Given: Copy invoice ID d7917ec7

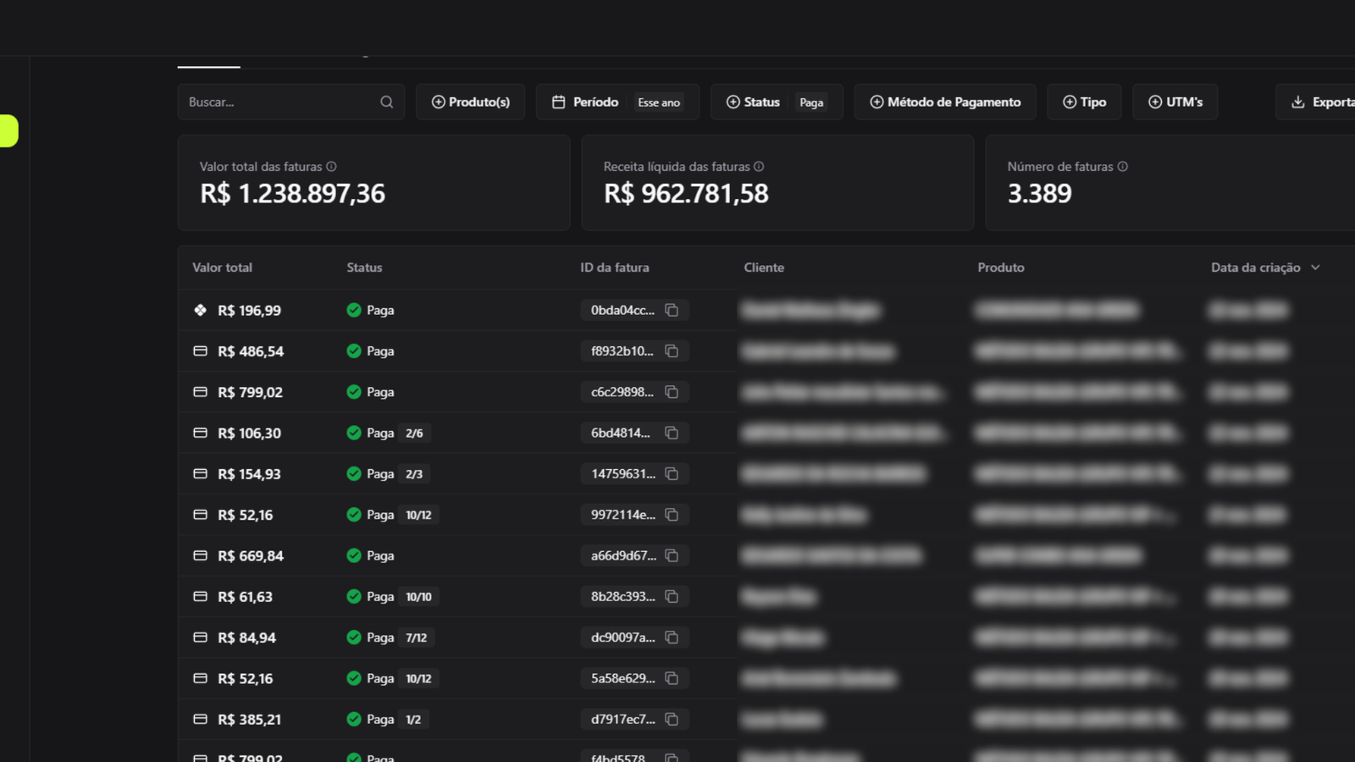Looking at the screenshot, I should coord(672,720).
